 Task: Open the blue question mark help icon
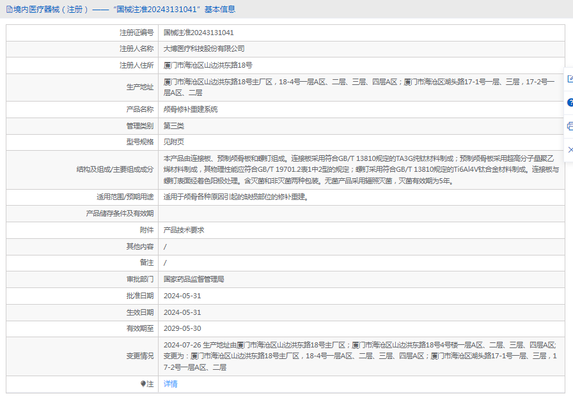[570, 103]
